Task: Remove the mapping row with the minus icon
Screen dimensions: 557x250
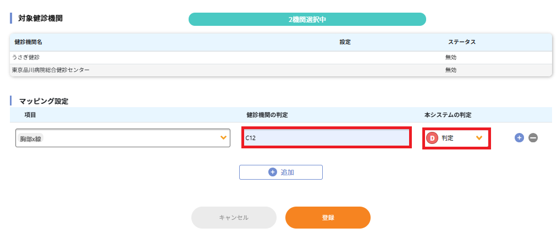Action: pos(533,138)
